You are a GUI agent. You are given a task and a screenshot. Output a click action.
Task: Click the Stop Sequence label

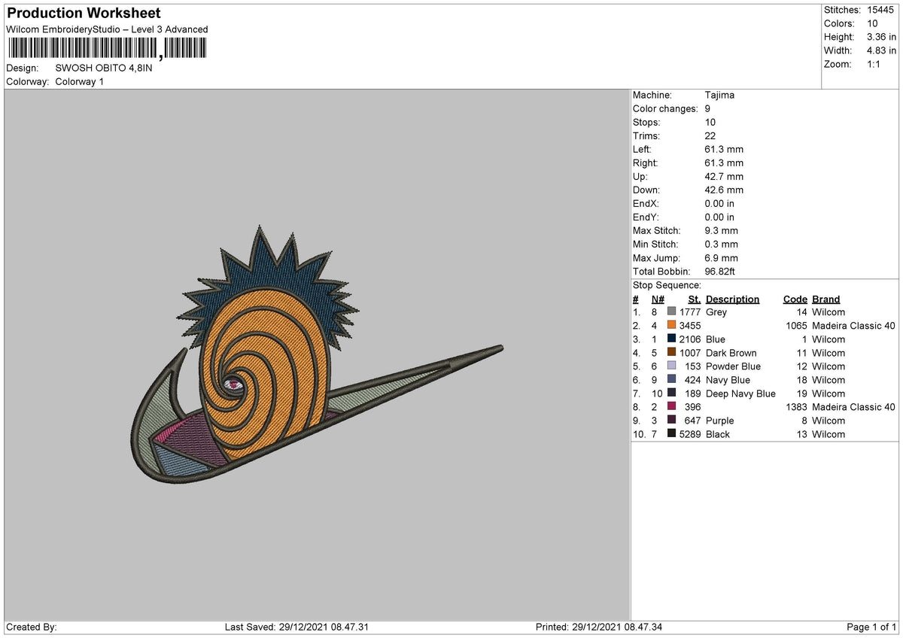(x=667, y=285)
